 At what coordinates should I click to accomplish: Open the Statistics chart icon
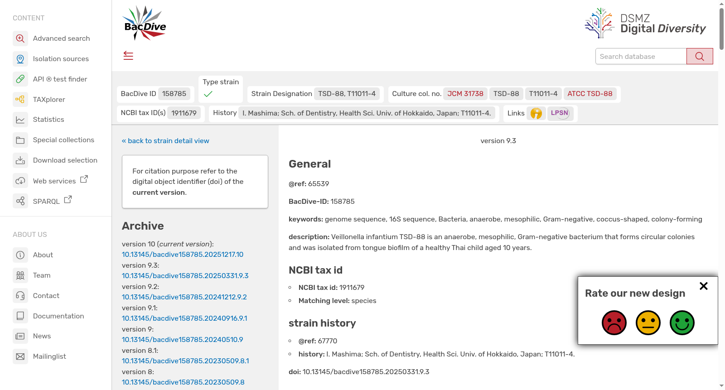tap(20, 120)
